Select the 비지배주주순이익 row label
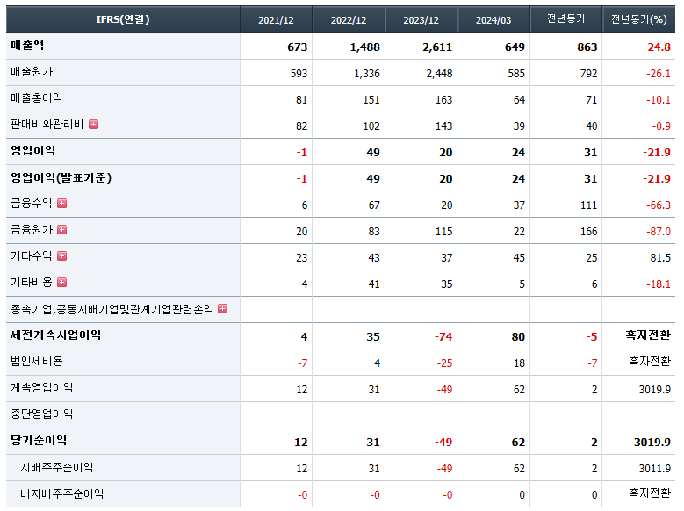 tap(62, 493)
